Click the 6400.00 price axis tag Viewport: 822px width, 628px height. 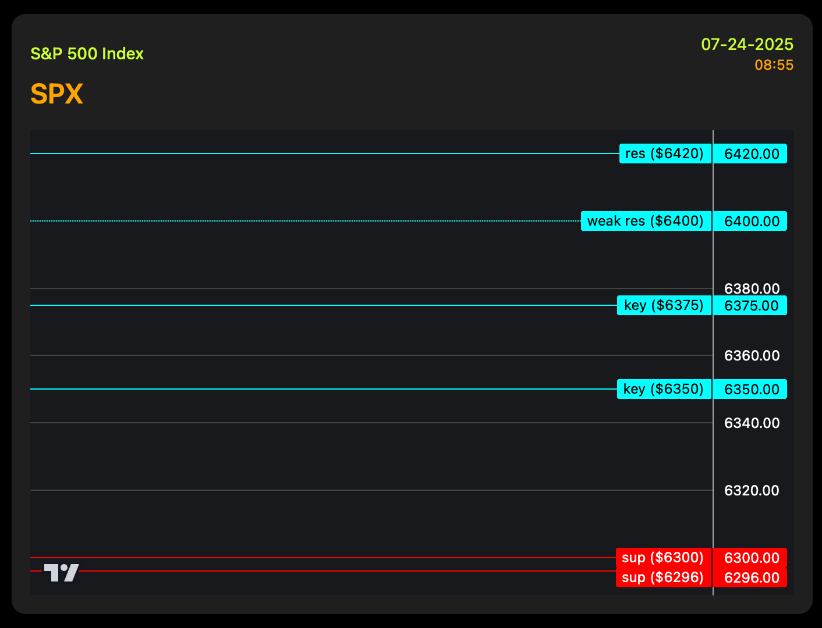[750, 221]
